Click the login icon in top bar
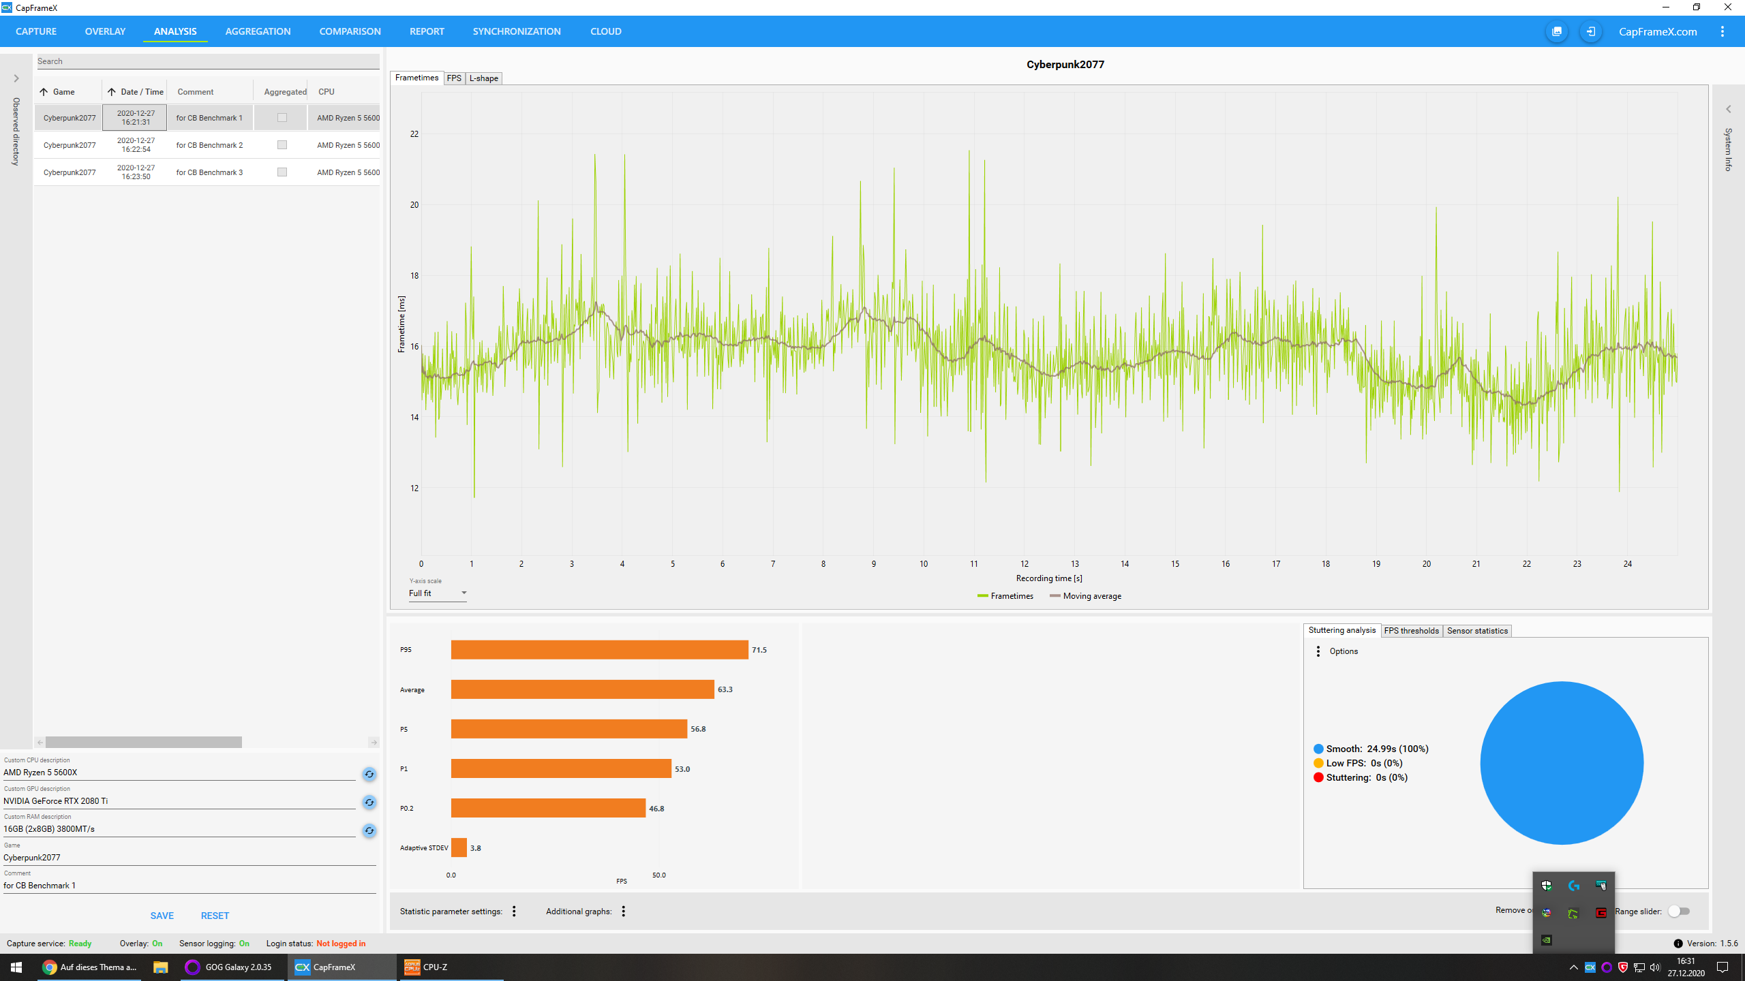Screen dimensions: 1745x981 [1590, 31]
